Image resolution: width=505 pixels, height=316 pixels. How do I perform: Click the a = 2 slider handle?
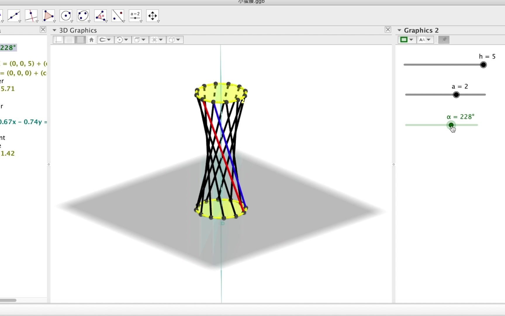click(x=456, y=95)
